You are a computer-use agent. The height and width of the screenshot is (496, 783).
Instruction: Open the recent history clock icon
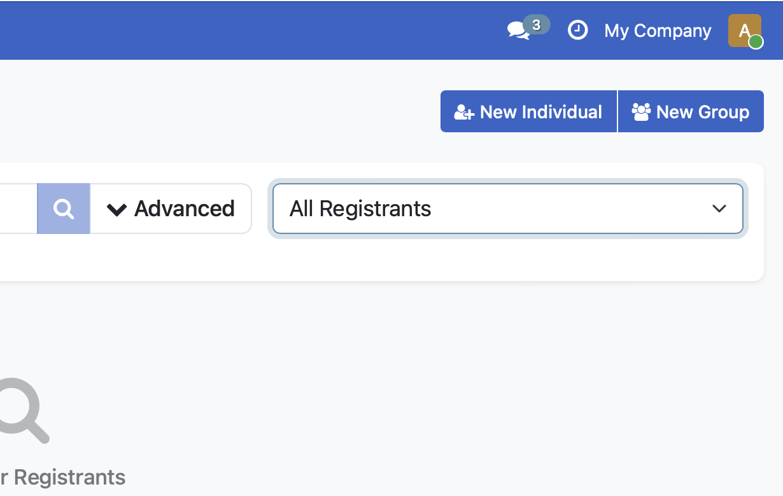pyautogui.click(x=577, y=30)
